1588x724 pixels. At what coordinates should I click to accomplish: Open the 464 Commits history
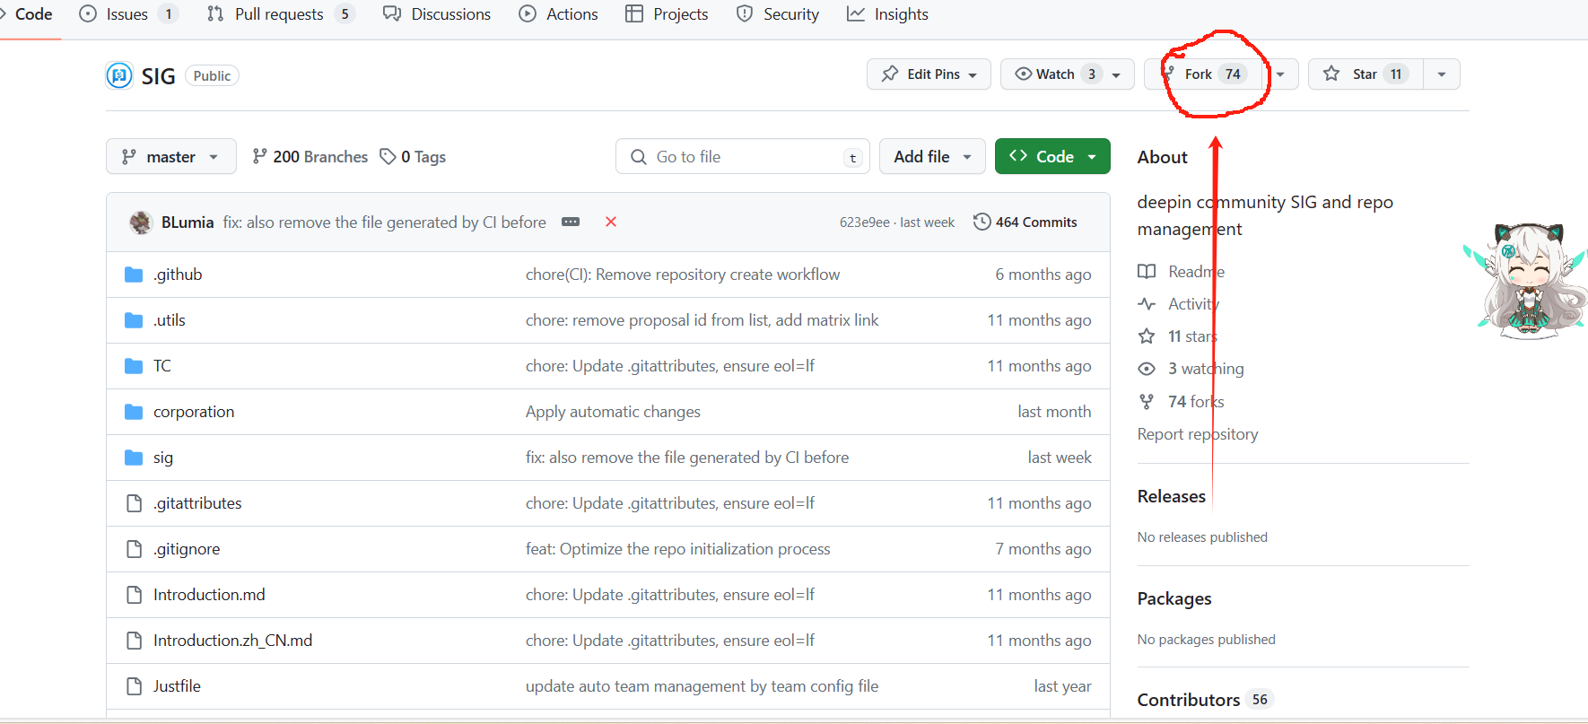(1025, 222)
